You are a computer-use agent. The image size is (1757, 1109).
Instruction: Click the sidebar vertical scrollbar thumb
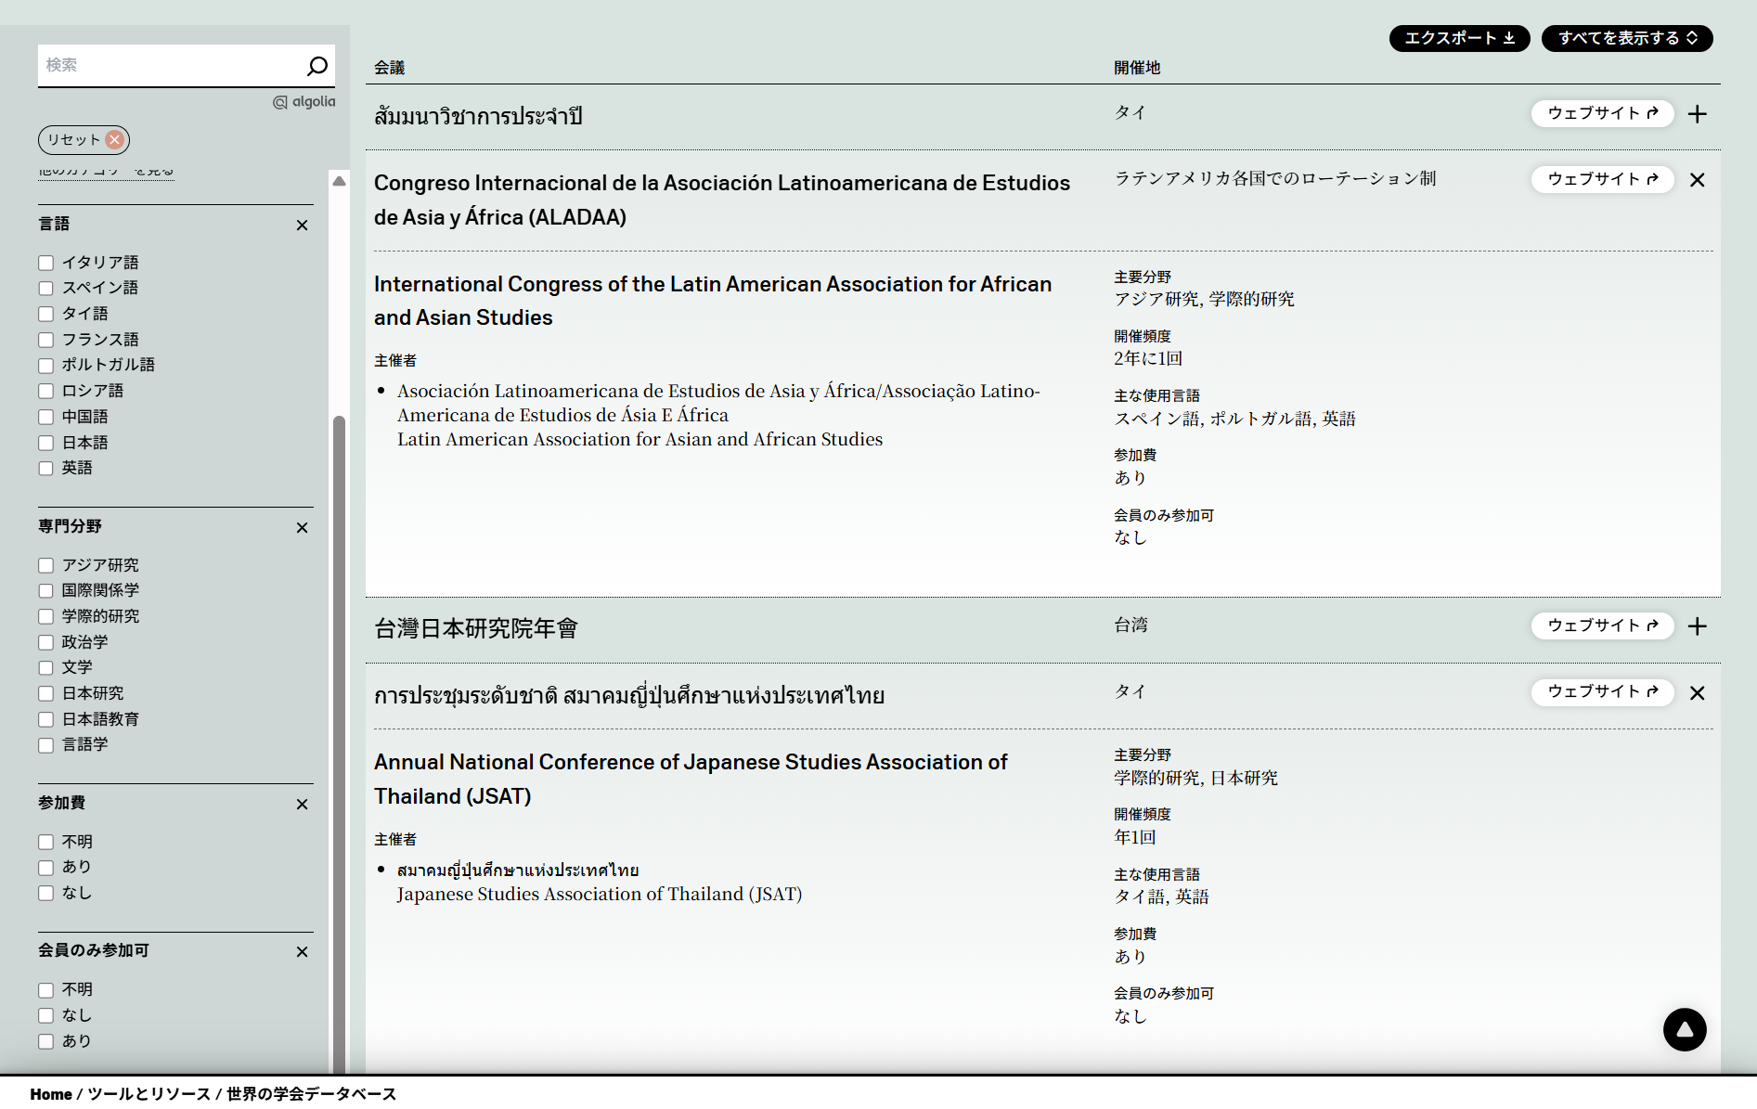coord(339,742)
